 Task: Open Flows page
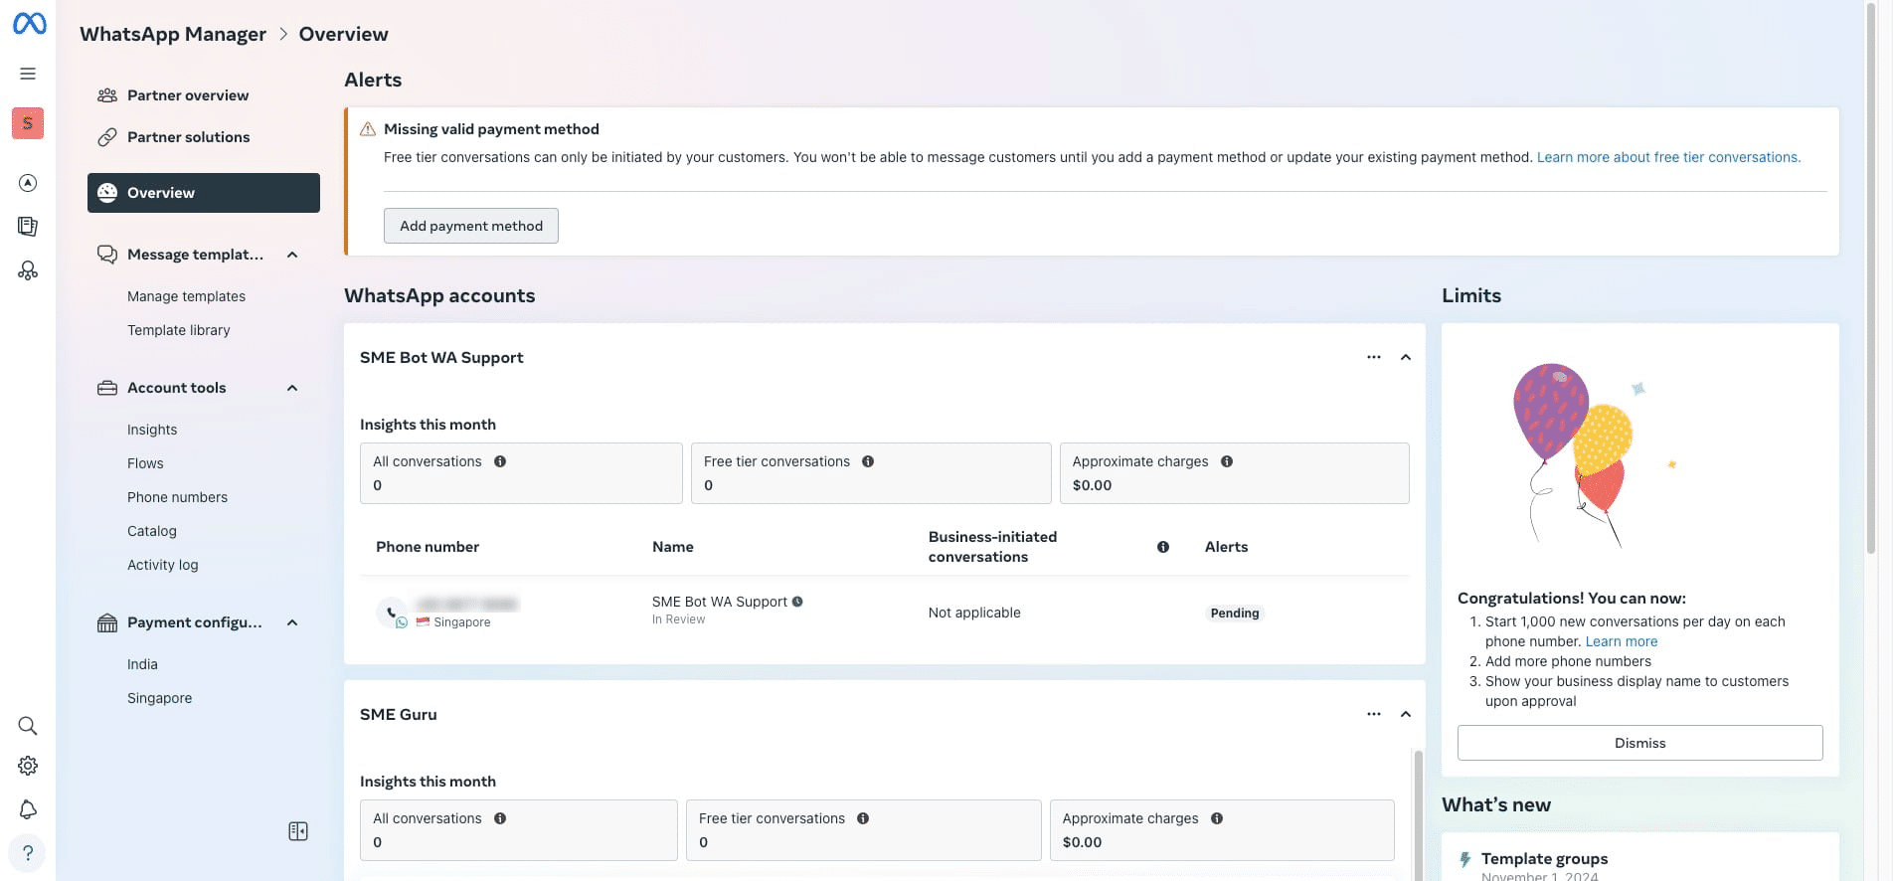[x=145, y=463]
